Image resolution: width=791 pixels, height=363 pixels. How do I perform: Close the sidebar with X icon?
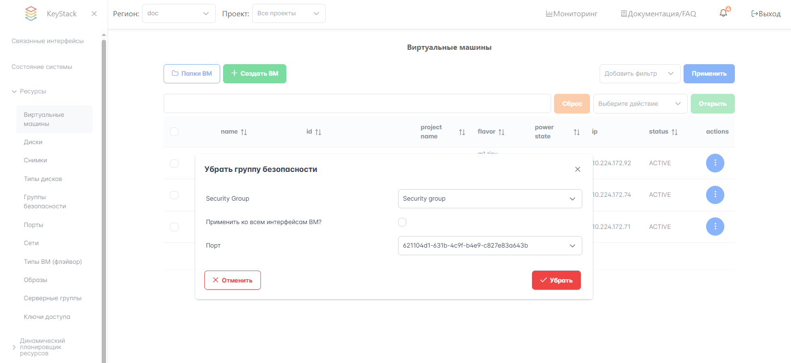(x=94, y=14)
